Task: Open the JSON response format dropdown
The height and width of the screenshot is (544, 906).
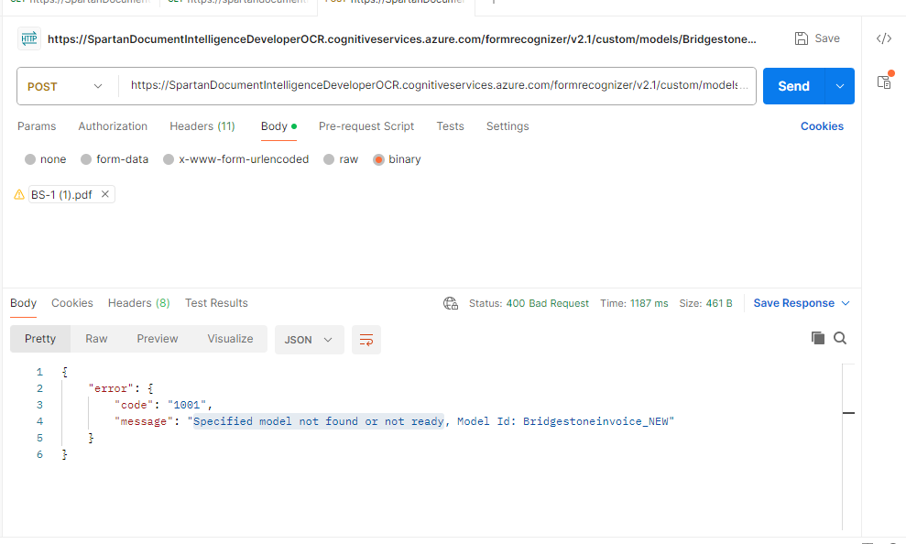Action: pos(309,339)
